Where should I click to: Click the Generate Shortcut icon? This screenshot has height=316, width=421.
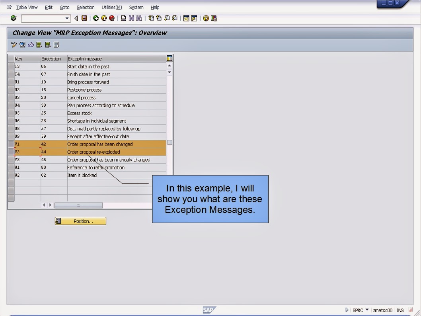[194, 18]
